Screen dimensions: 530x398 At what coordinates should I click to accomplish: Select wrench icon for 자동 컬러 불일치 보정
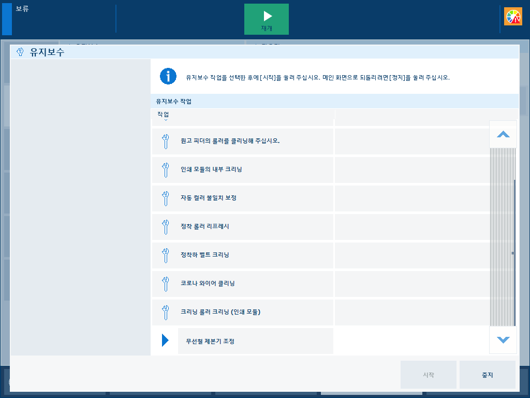165,198
